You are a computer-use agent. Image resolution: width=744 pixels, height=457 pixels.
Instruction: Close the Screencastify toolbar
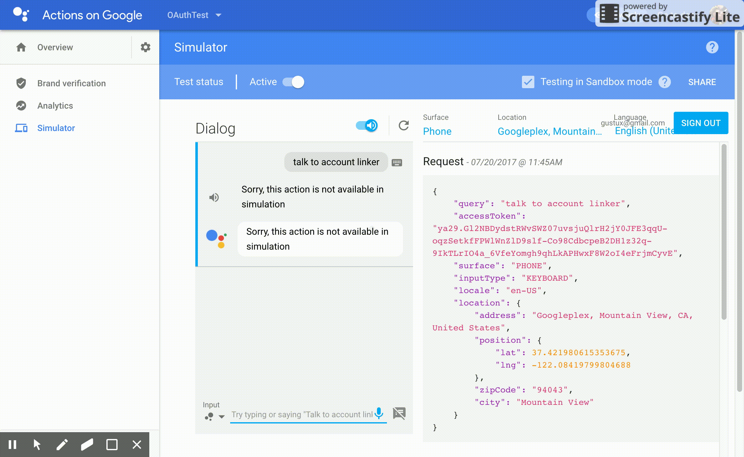point(137,445)
